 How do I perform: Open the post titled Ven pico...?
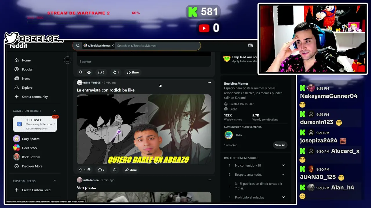[86, 187]
